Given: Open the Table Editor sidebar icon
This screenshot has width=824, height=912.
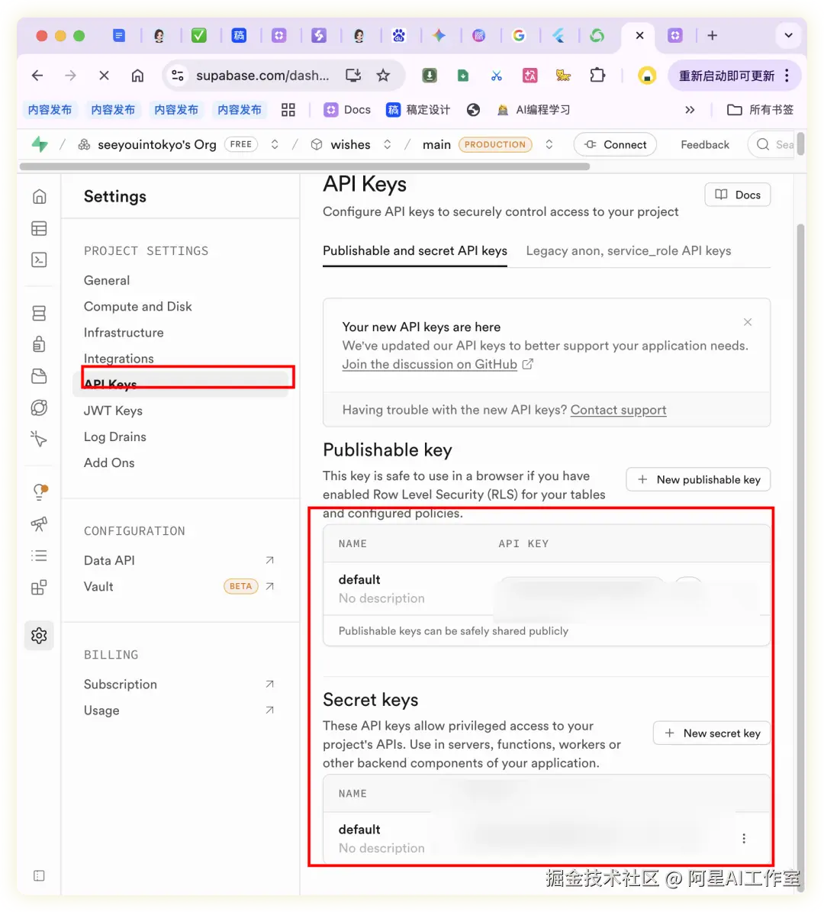Looking at the screenshot, I should [x=39, y=229].
